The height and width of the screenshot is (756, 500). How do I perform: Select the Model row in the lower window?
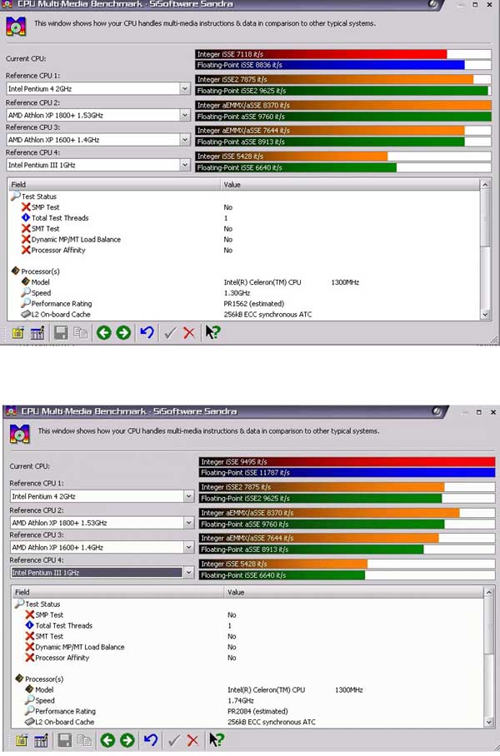tap(247, 690)
